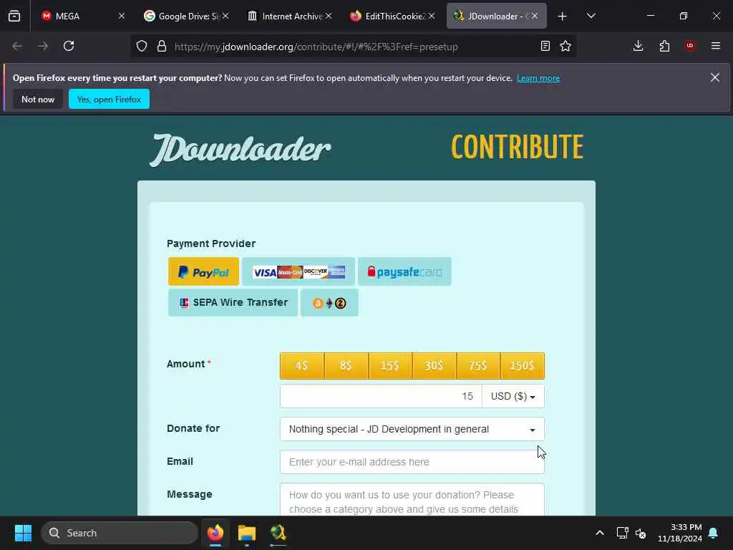This screenshot has height=550, width=733.
Task: Go back to previous page
Action: pyautogui.click(x=17, y=46)
